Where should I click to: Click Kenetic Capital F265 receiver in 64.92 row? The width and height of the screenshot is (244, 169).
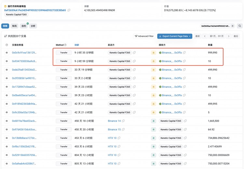[171, 129]
